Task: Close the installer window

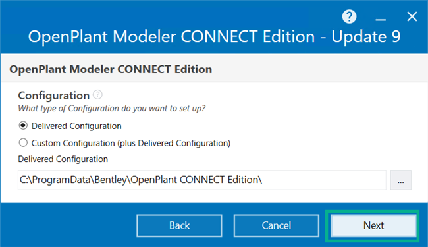Action: click(x=412, y=16)
